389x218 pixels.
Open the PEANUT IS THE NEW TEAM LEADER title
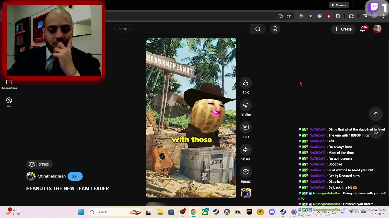[x=67, y=188]
